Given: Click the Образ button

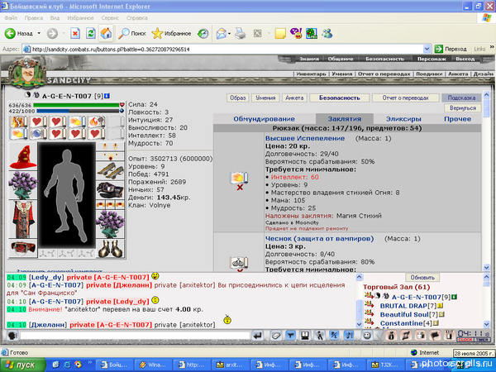Looking at the screenshot, I should coord(238,98).
